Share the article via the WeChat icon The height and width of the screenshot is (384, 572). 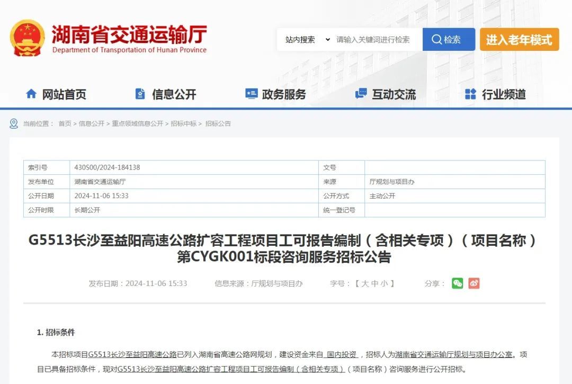(x=457, y=284)
